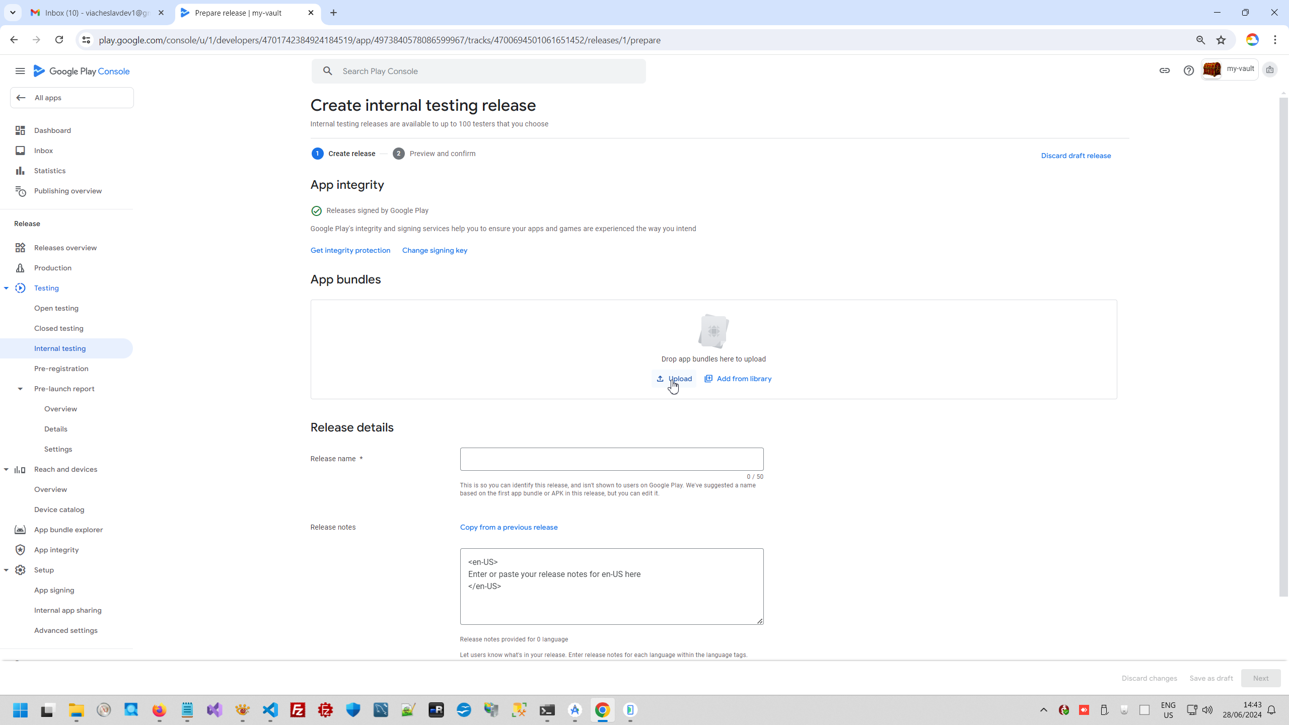Collapse the Pre-launch report tree
Image resolution: width=1289 pixels, height=725 pixels.
point(20,389)
